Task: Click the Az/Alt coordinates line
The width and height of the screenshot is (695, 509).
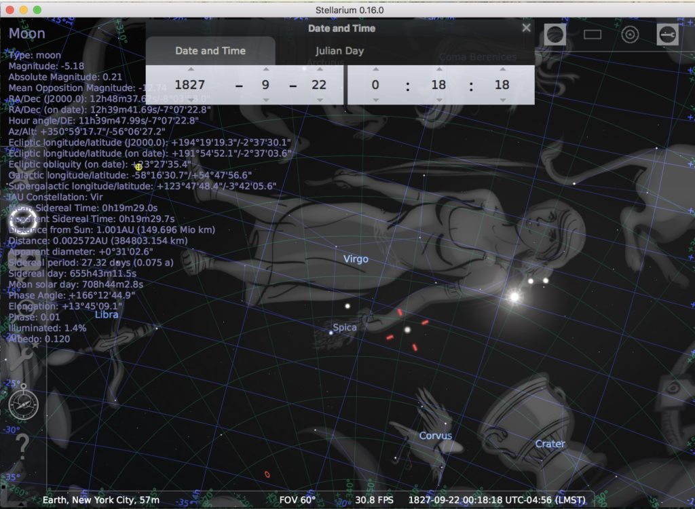Action: click(x=87, y=132)
